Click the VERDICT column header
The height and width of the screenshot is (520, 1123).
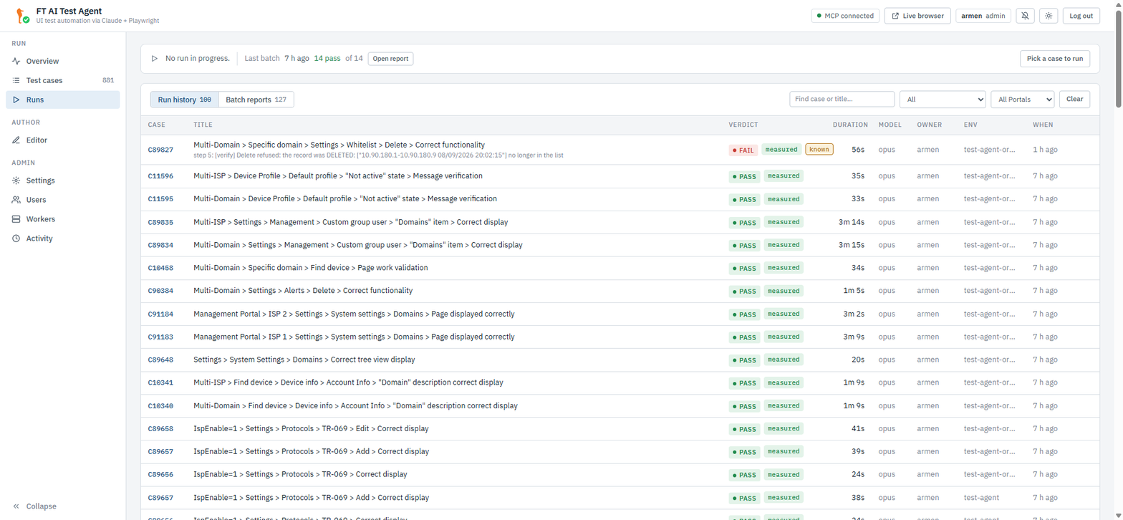(743, 125)
